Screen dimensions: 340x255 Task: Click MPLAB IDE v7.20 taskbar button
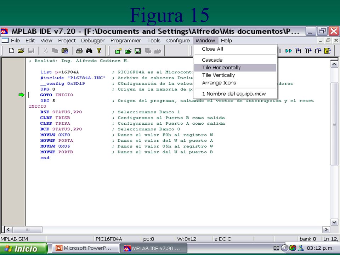pos(153,248)
